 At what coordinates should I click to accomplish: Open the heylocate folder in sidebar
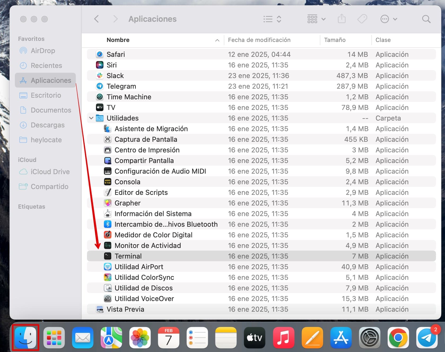tap(45, 140)
